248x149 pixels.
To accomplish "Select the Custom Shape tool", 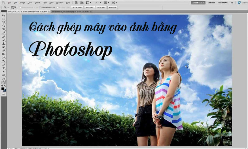I will tap(3, 75).
